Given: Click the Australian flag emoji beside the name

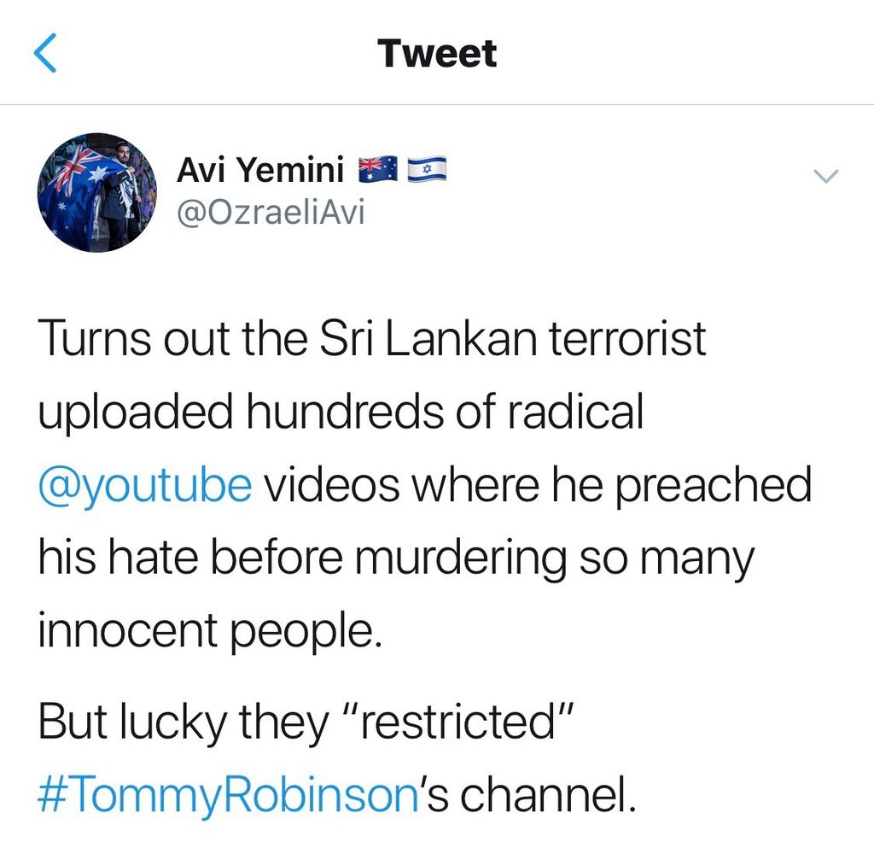Looking at the screenshot, I should (378, 171).
